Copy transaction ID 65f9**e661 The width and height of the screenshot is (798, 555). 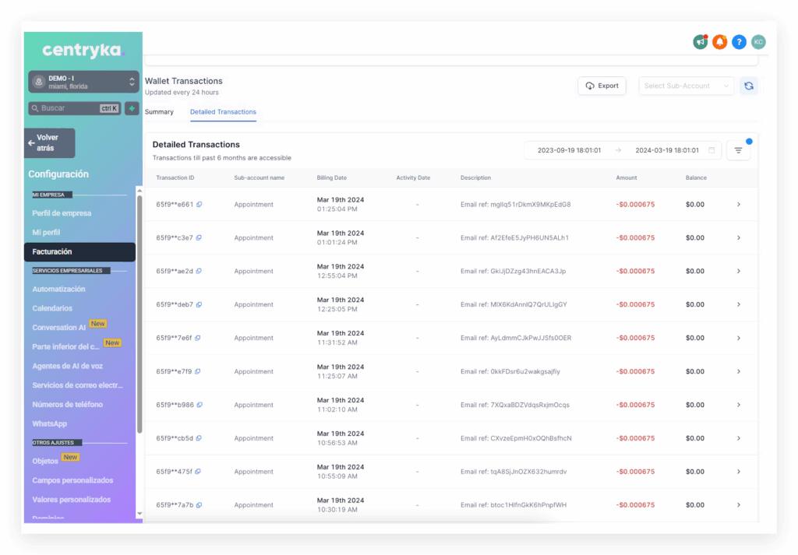(199, 205)
